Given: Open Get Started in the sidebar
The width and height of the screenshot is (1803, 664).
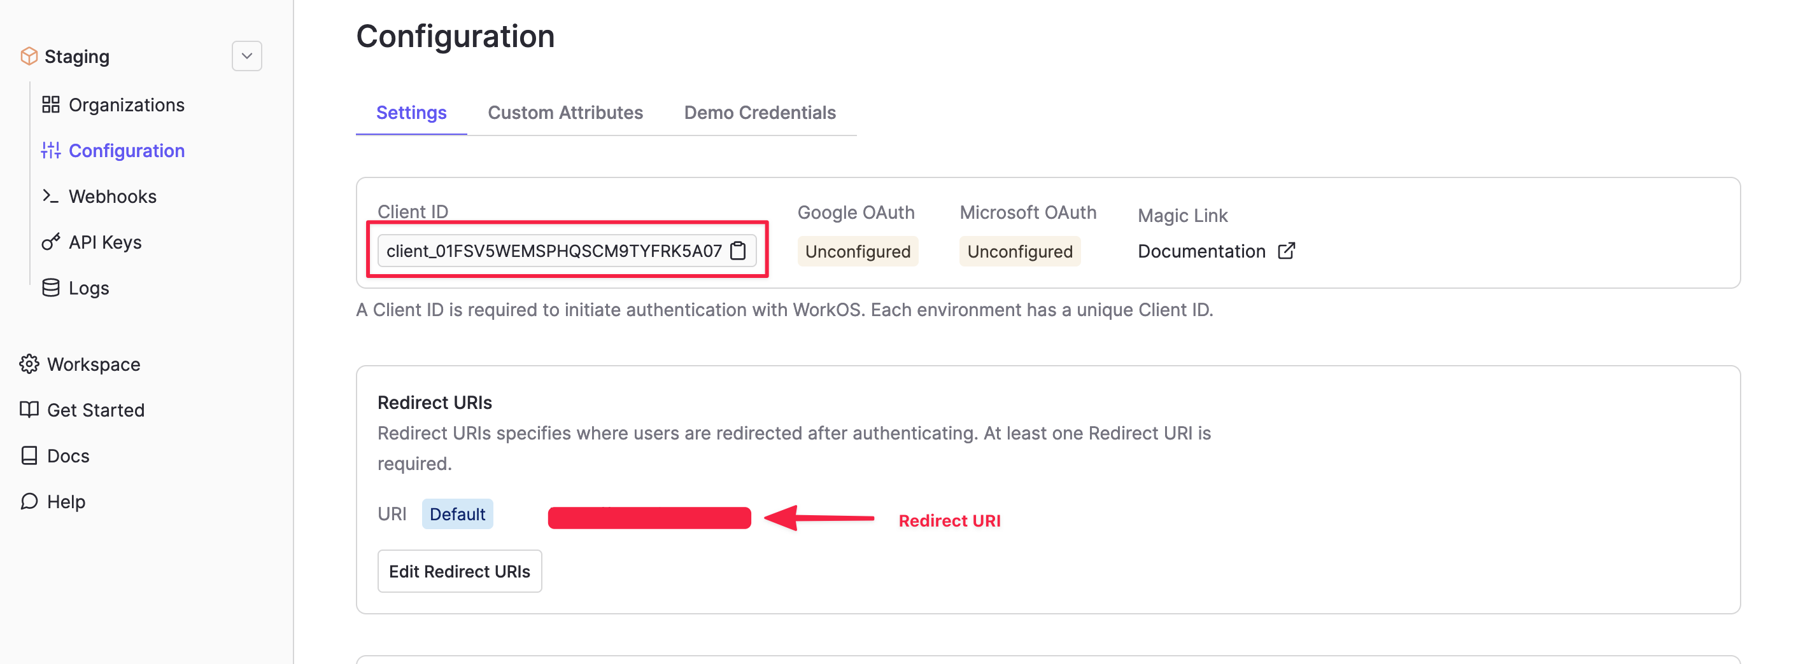Looking at the screenshot, I should click(x=95, y=410).
